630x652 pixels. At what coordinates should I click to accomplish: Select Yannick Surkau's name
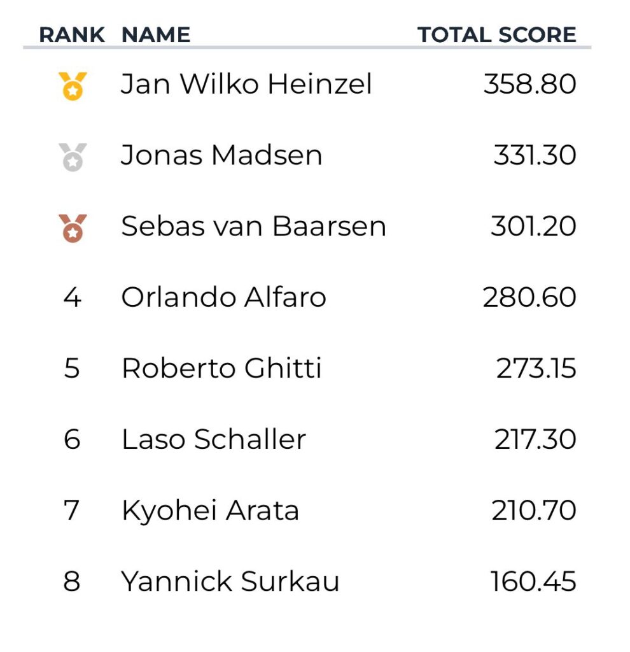tap(230, 582)
